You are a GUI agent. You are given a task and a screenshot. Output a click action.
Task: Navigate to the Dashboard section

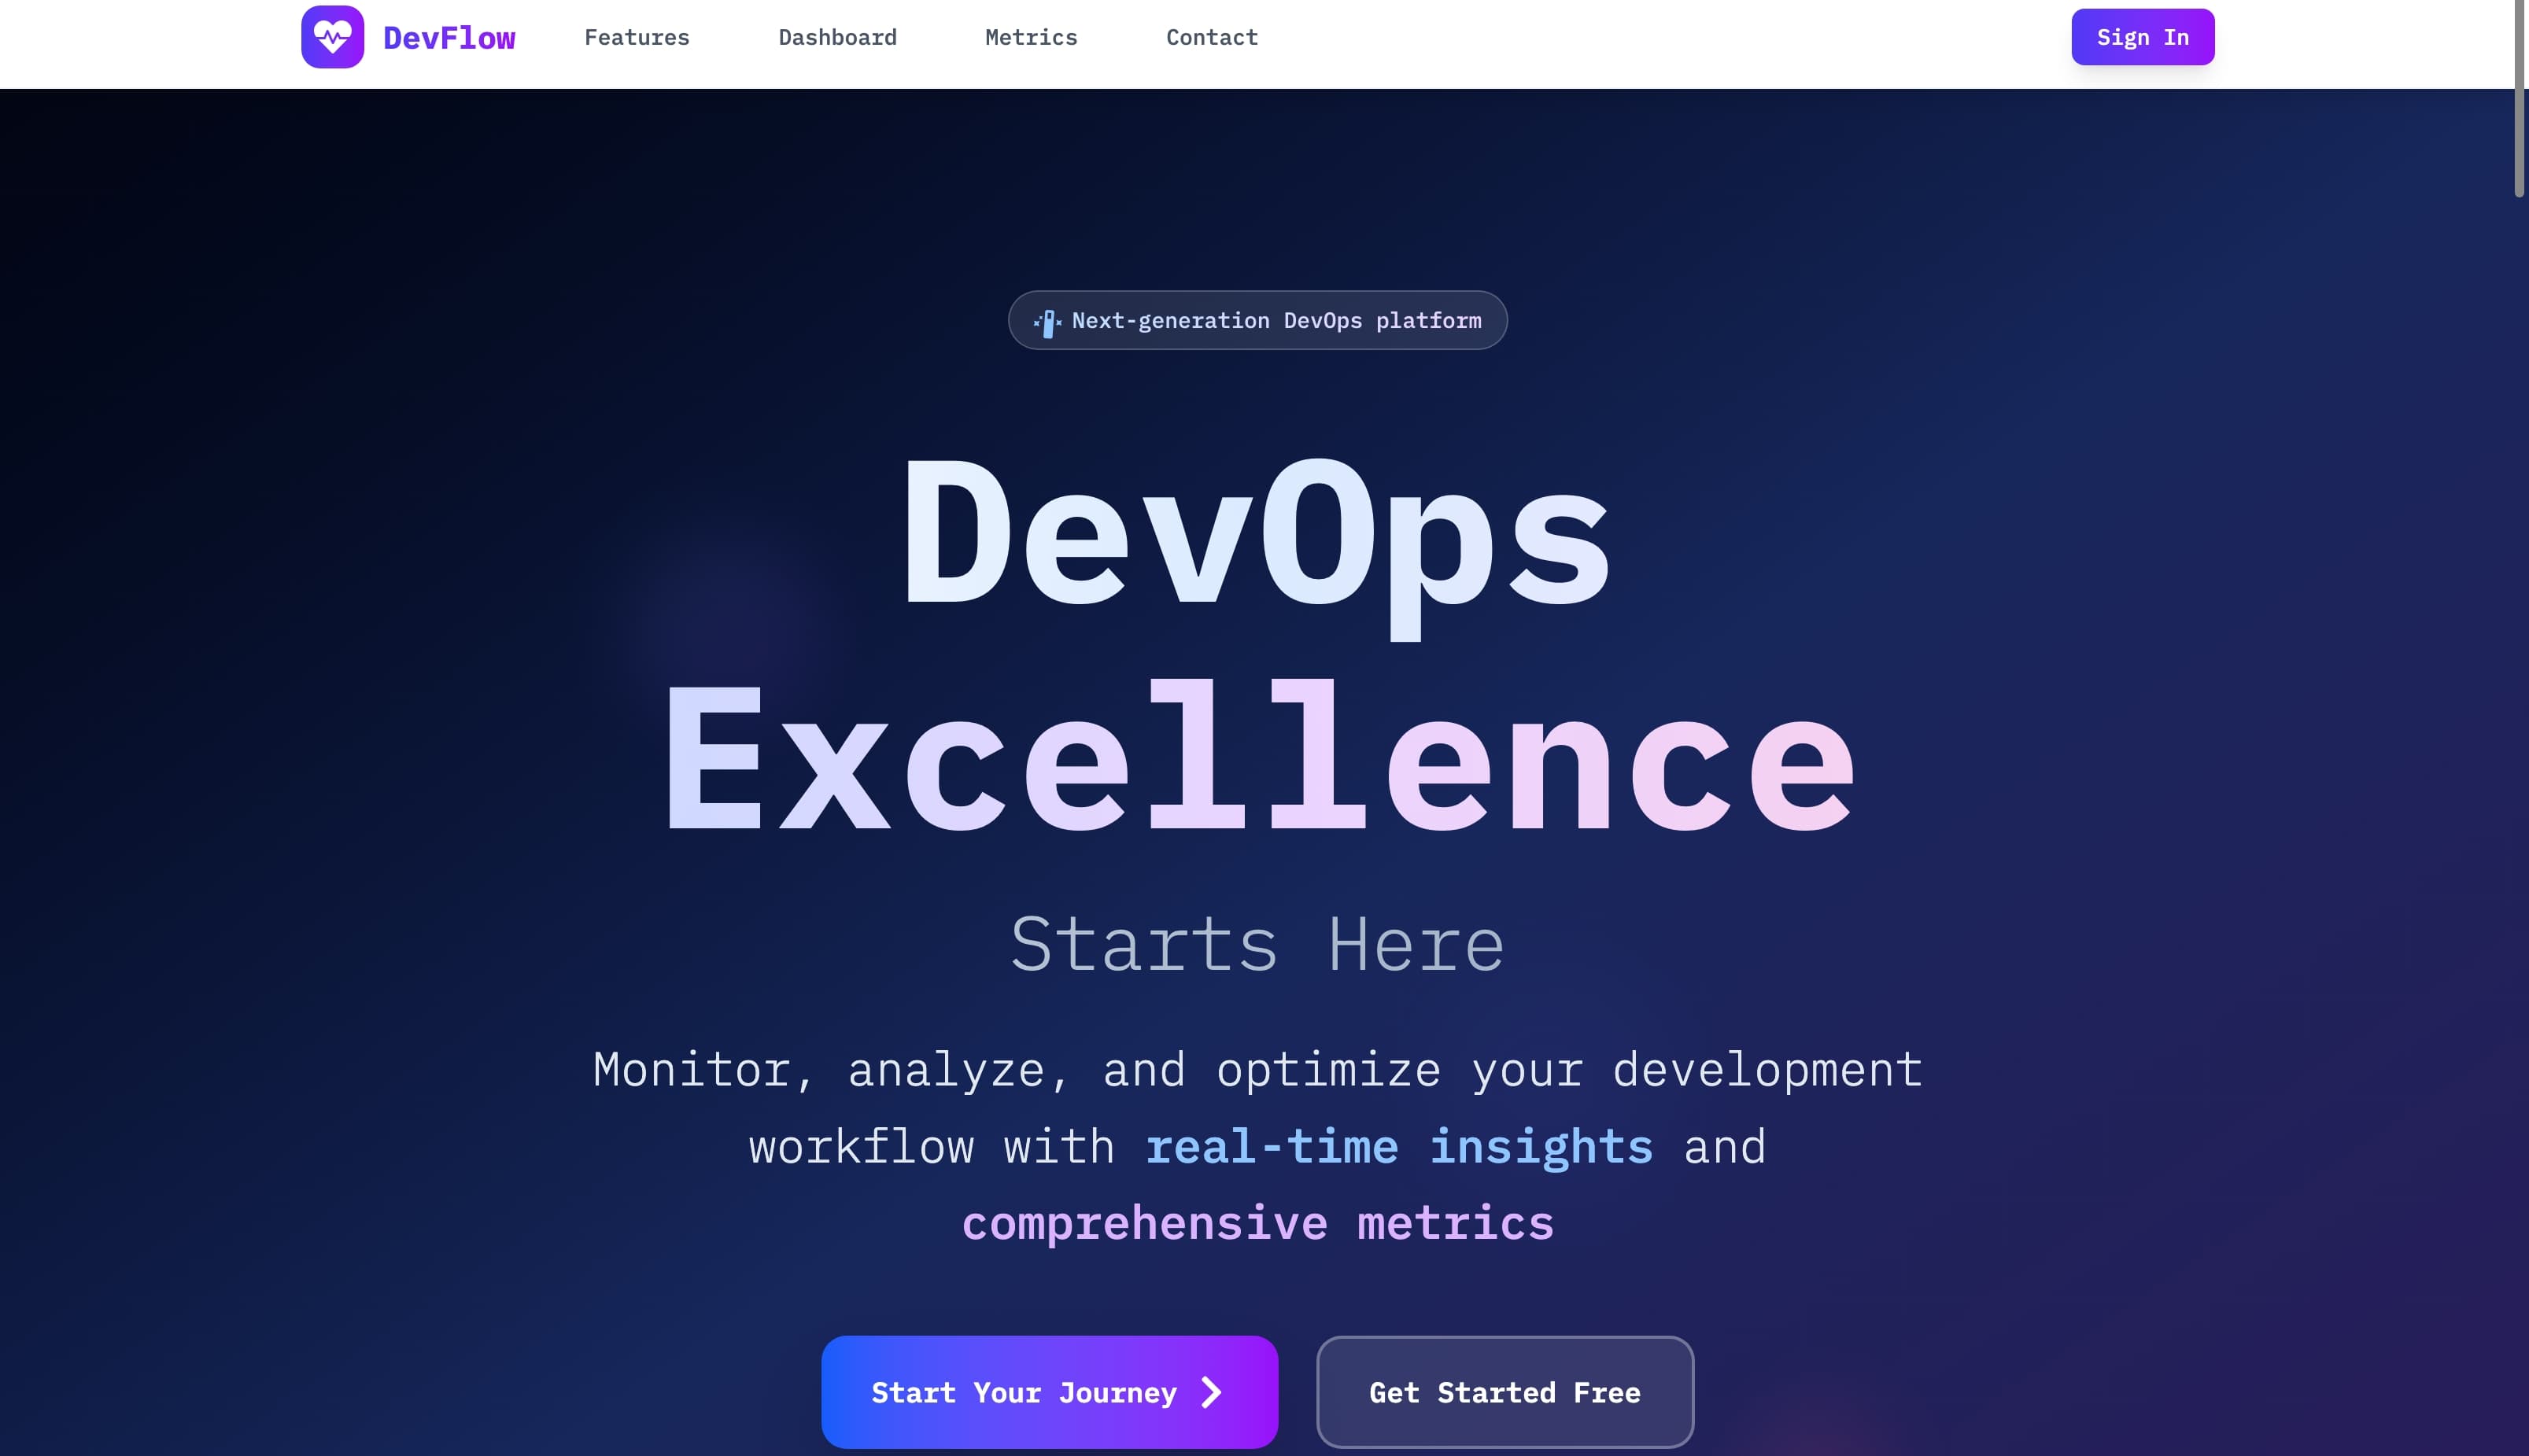coord(838,37)
